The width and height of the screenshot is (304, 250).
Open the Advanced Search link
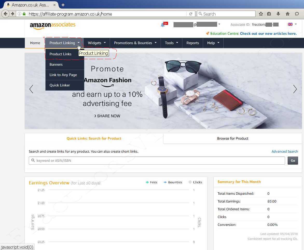click(285, 151)
